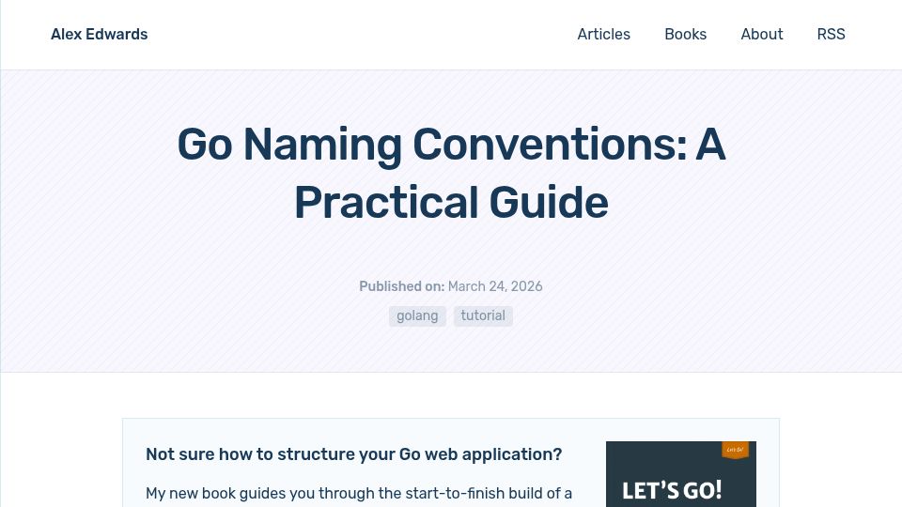The image size is (902, 507).
Task: Open the Alex Edwards home link
Action: [99, 35]
